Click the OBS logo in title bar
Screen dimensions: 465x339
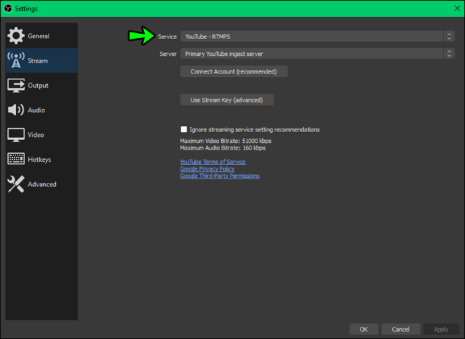(8, 8)
